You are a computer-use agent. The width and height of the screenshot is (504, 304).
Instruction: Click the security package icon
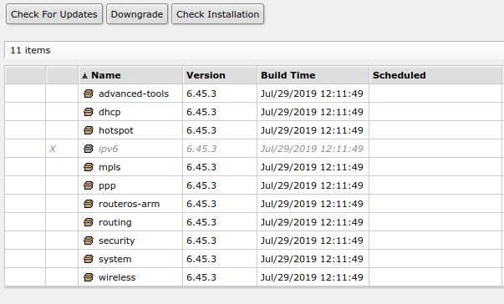[89, 241]
